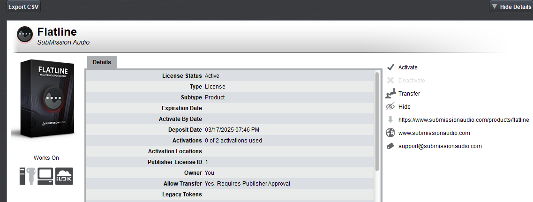Collapse panel with Hide Details
Viewport: 533px width, 202px height.
coord(511,7)
